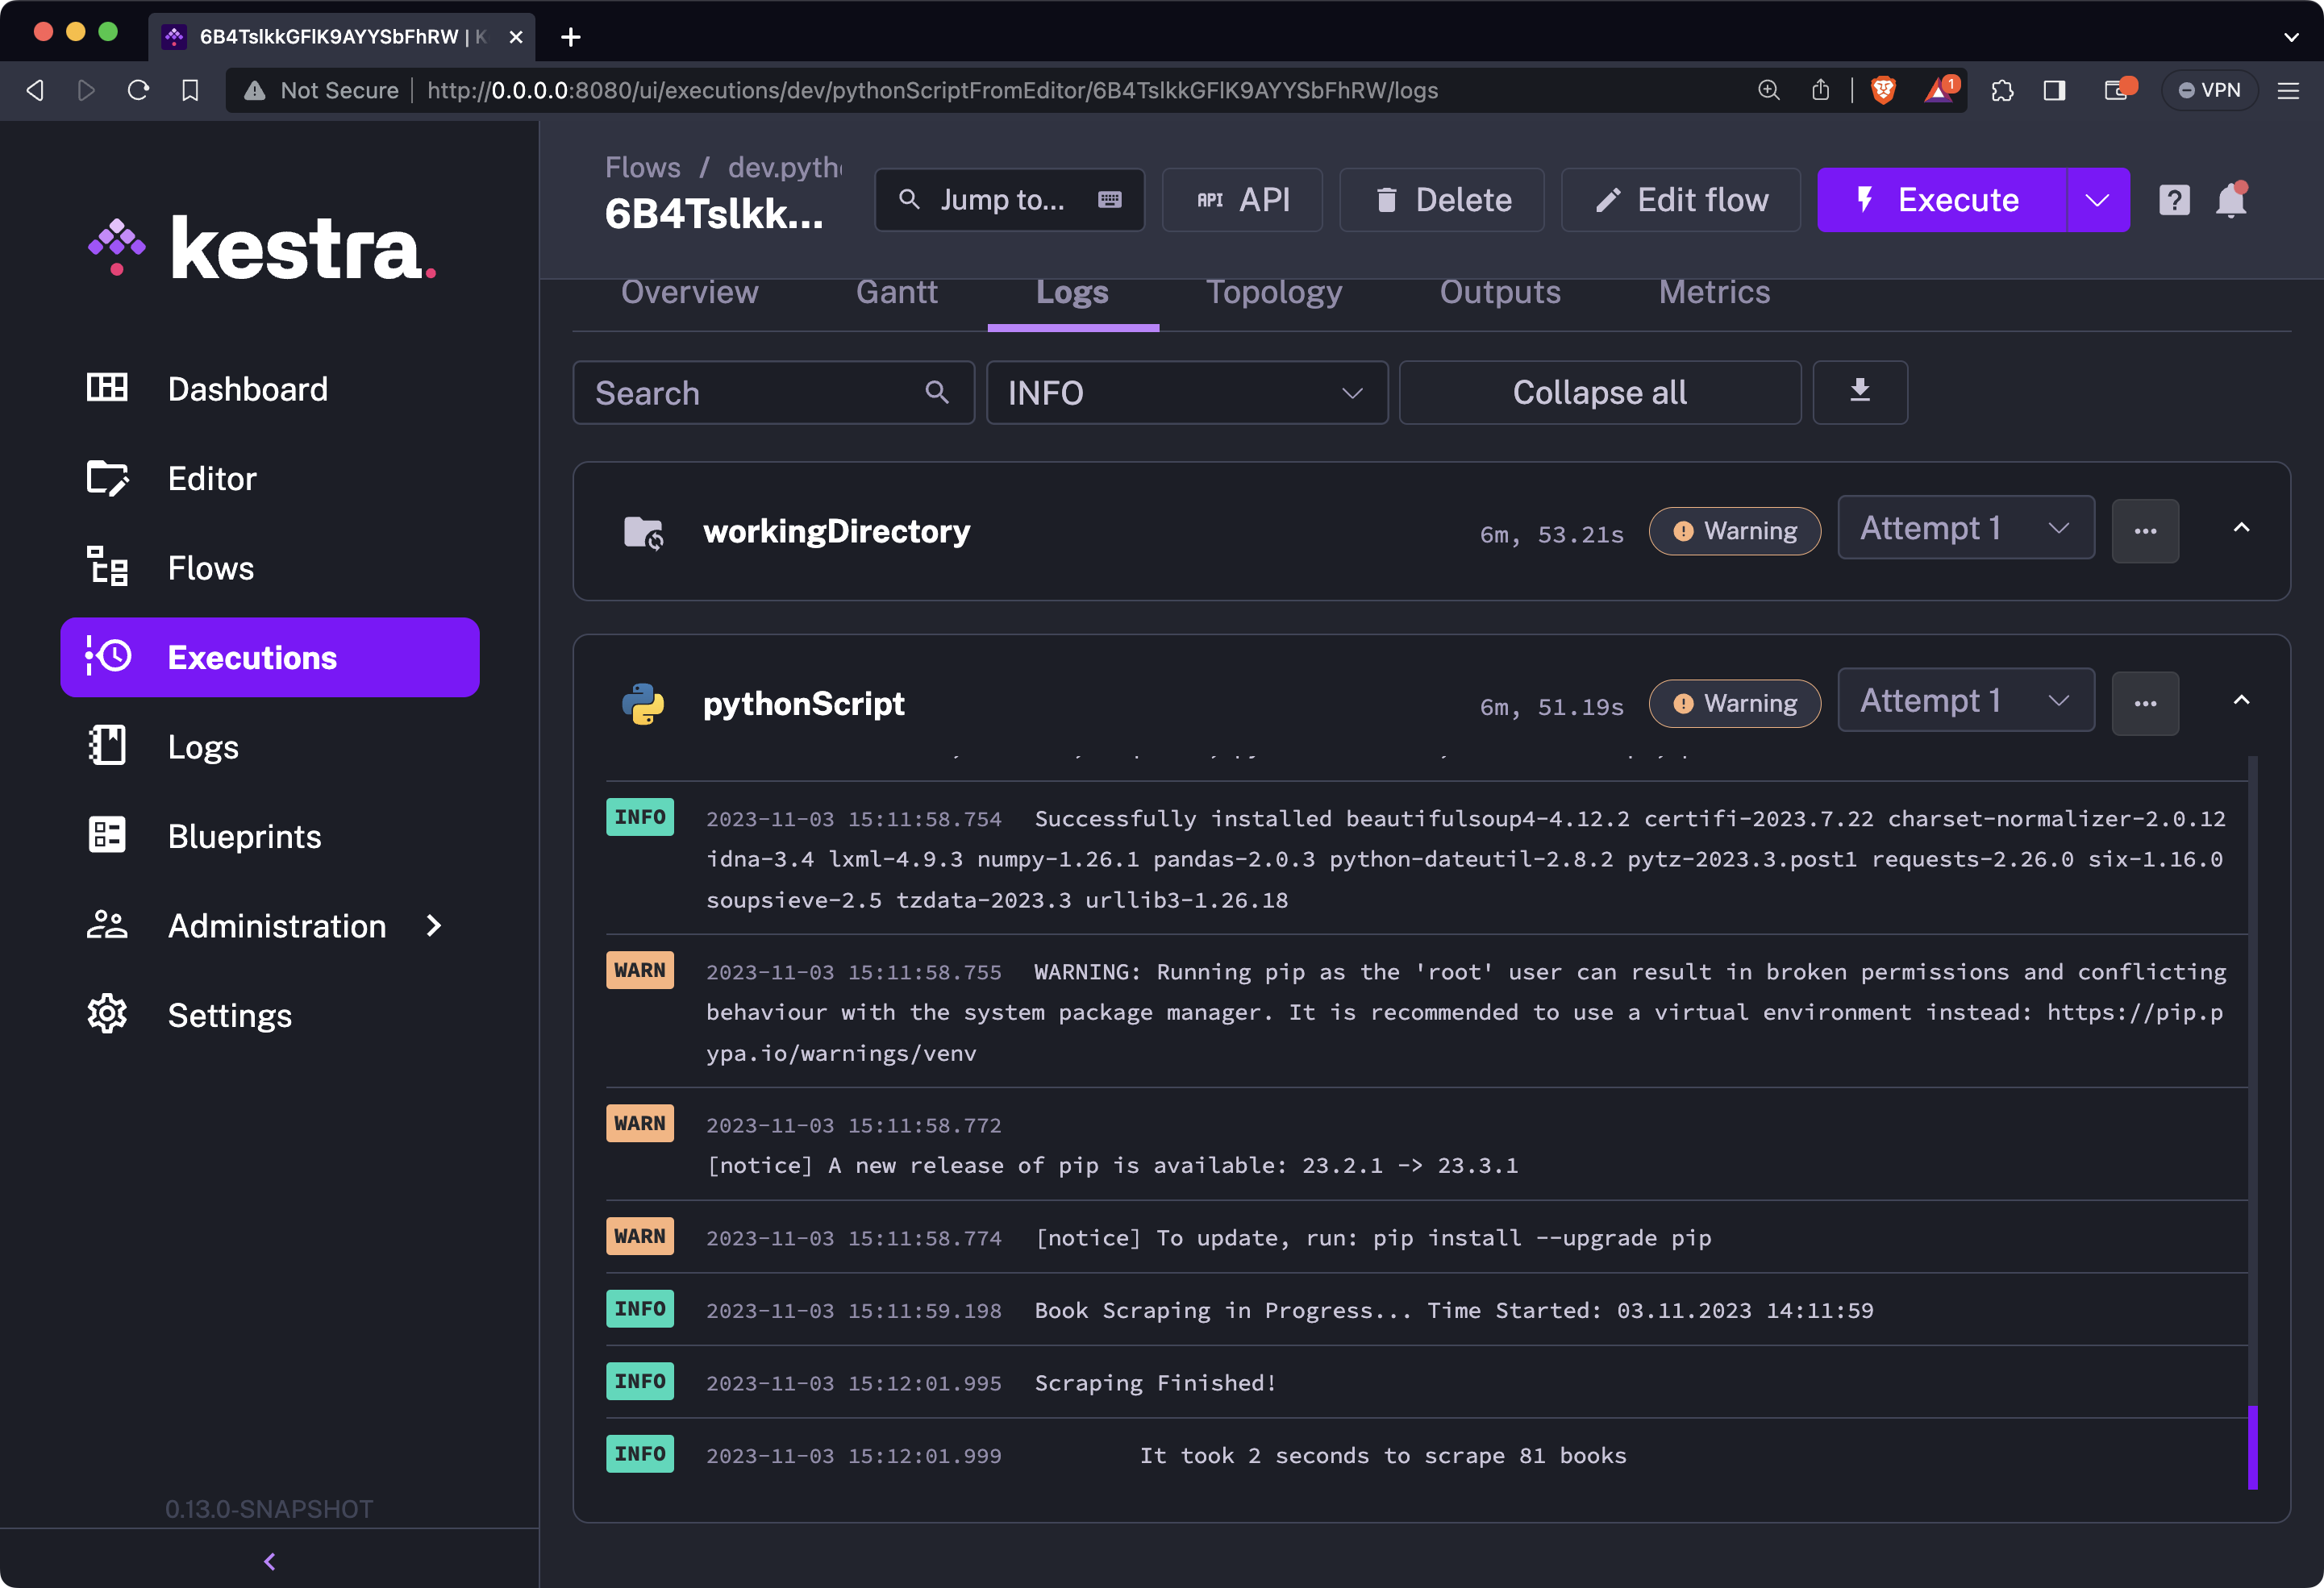Click the Brave shields icon
Viewport: 2324px width, 1588px height.
click(1883, 90)
